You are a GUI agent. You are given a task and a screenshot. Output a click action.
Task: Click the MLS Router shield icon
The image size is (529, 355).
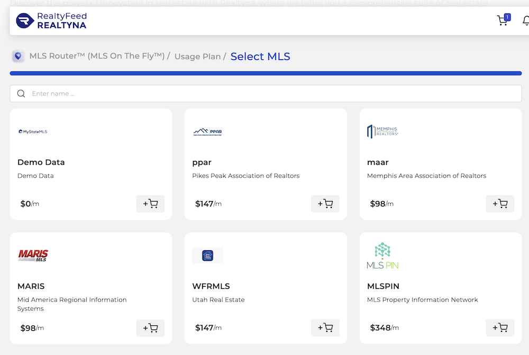[x=18, y=56]
